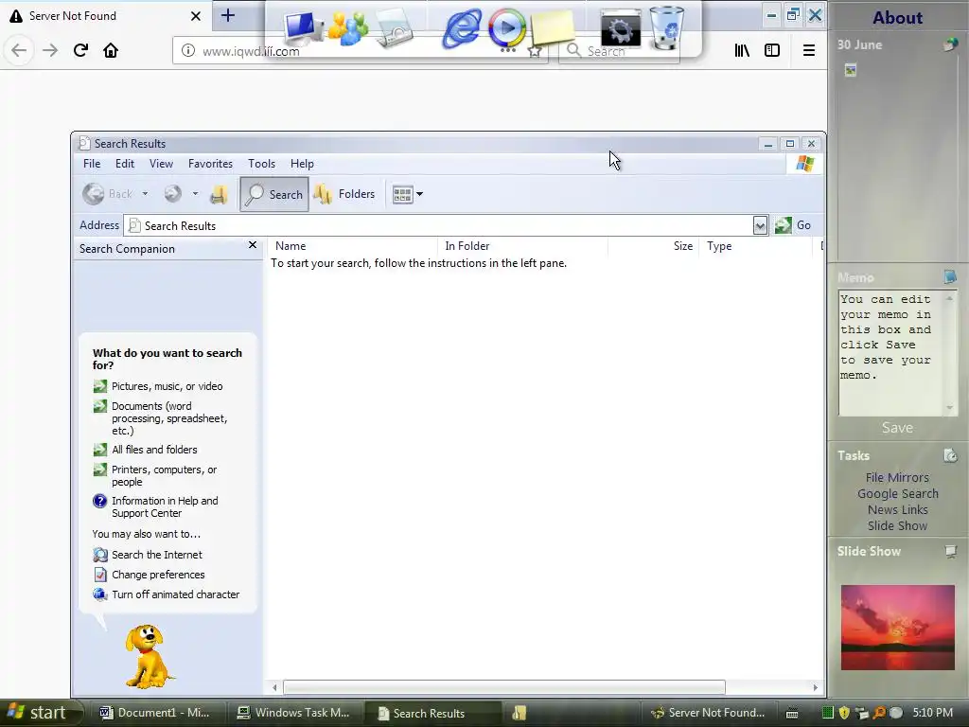Viewport: 969px width, 727px height.
Task: Sort results by Name column
Action: (353, 246)
